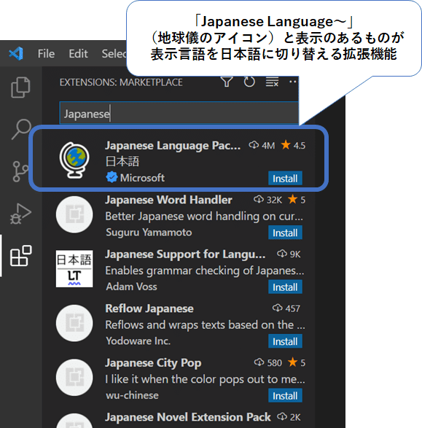Image resolution: width=422 pixels, height=428 pixels.
Task: Open the Explorer view in activity bar
Action: click(x=20, y=87)
